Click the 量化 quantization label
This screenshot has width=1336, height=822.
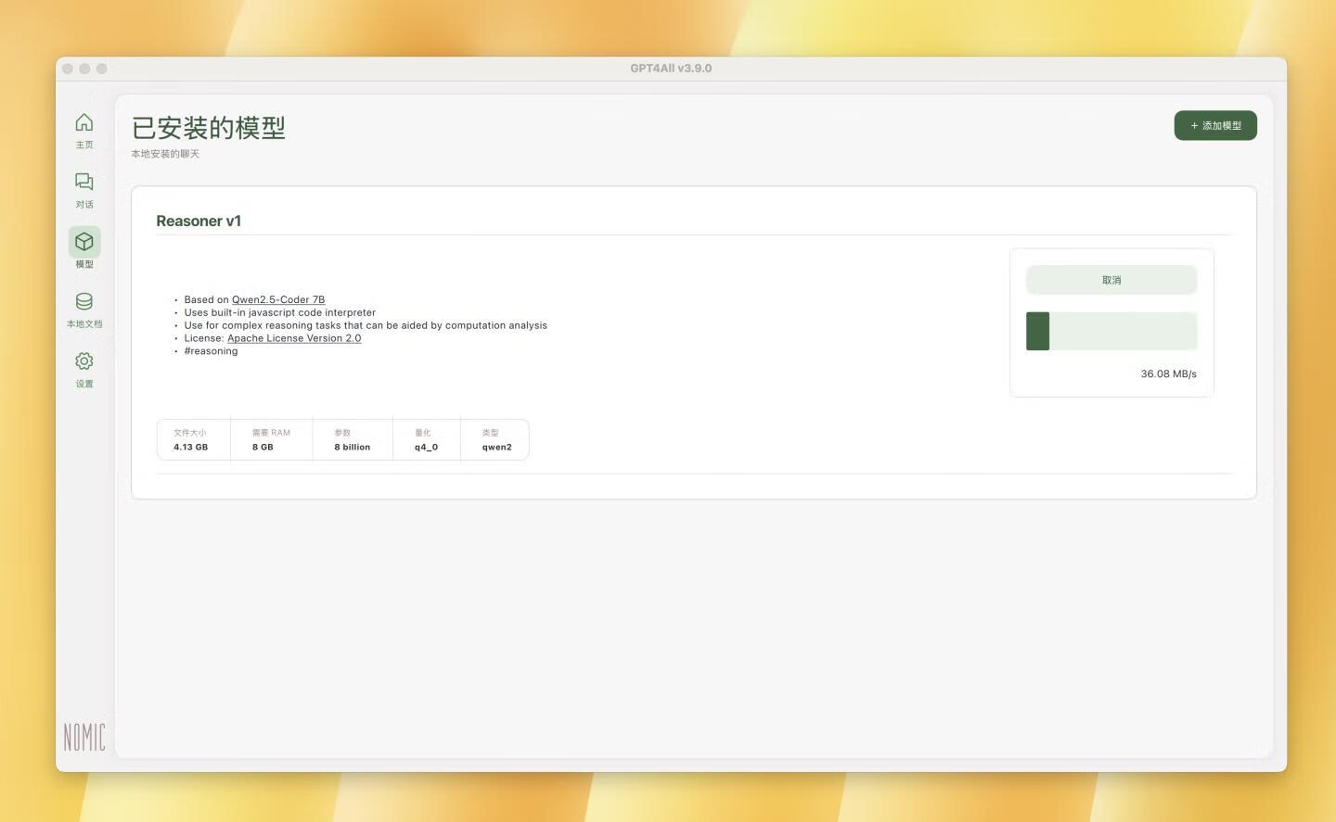423,433
